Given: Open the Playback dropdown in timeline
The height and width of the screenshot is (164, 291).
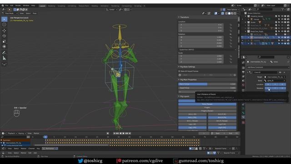Looking at the screenshot, I should click(12, 133).
